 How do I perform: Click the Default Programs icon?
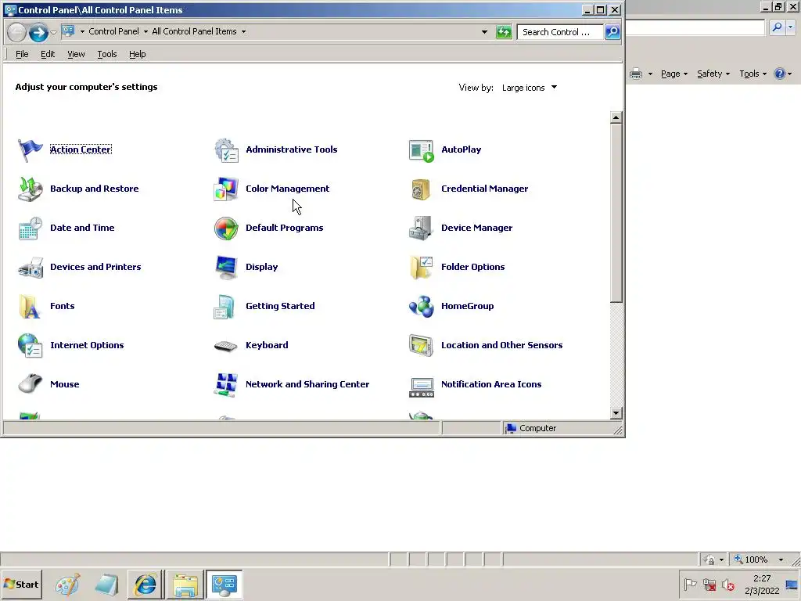pos(226,228)
